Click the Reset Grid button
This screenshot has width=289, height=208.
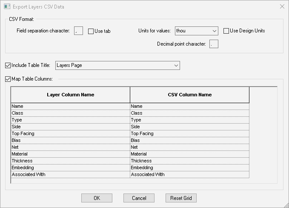[181, 198]
